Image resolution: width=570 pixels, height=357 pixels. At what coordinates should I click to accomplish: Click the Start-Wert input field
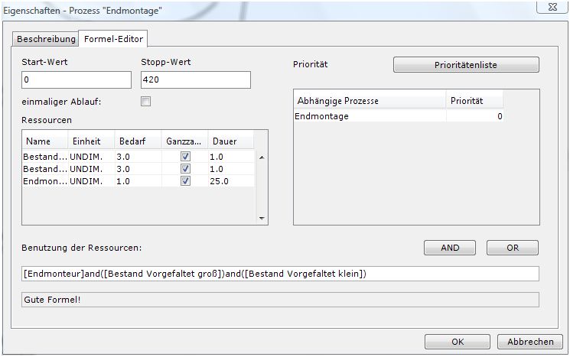point(77,80)
